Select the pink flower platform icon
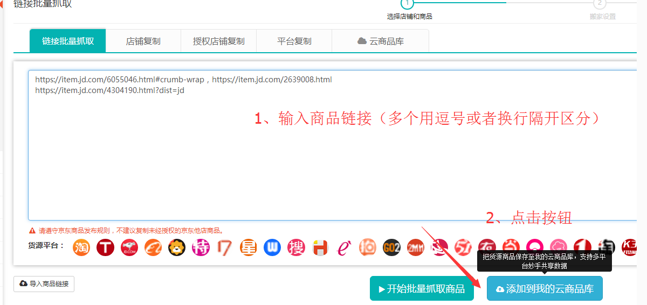This screenshot has height=305, width=647. pyautogui.click(x=559, y=245)
